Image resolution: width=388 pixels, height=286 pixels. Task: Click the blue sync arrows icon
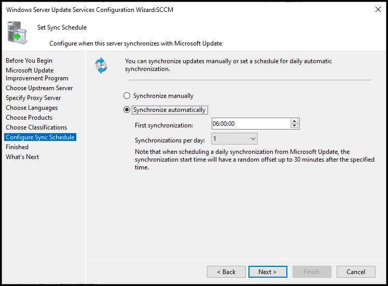(x=101, y=65)
